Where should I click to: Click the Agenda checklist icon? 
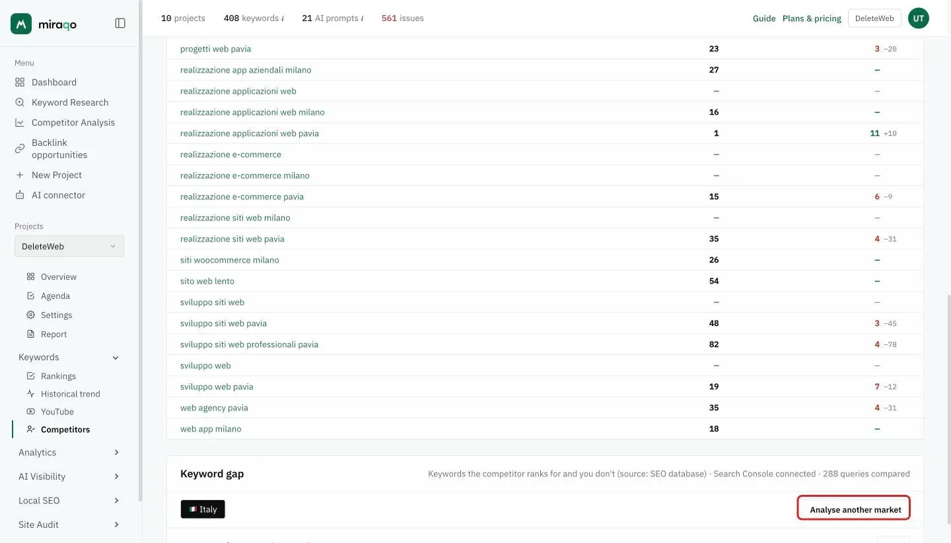point(30,296)
